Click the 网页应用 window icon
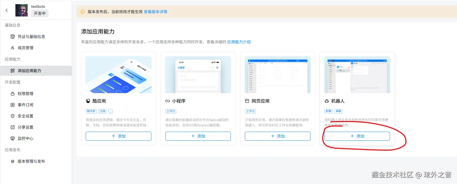Image resolution: width=457 pixels, height=184 pixels. pos(247,101)
